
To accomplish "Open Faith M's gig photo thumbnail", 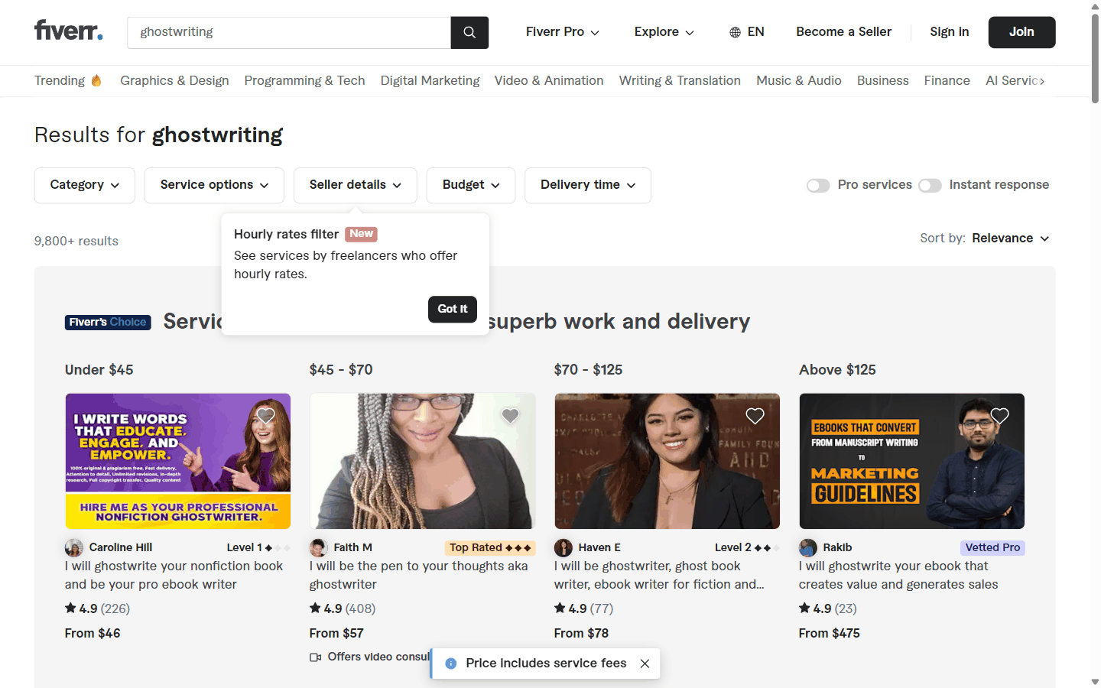I will coord(423,461).
